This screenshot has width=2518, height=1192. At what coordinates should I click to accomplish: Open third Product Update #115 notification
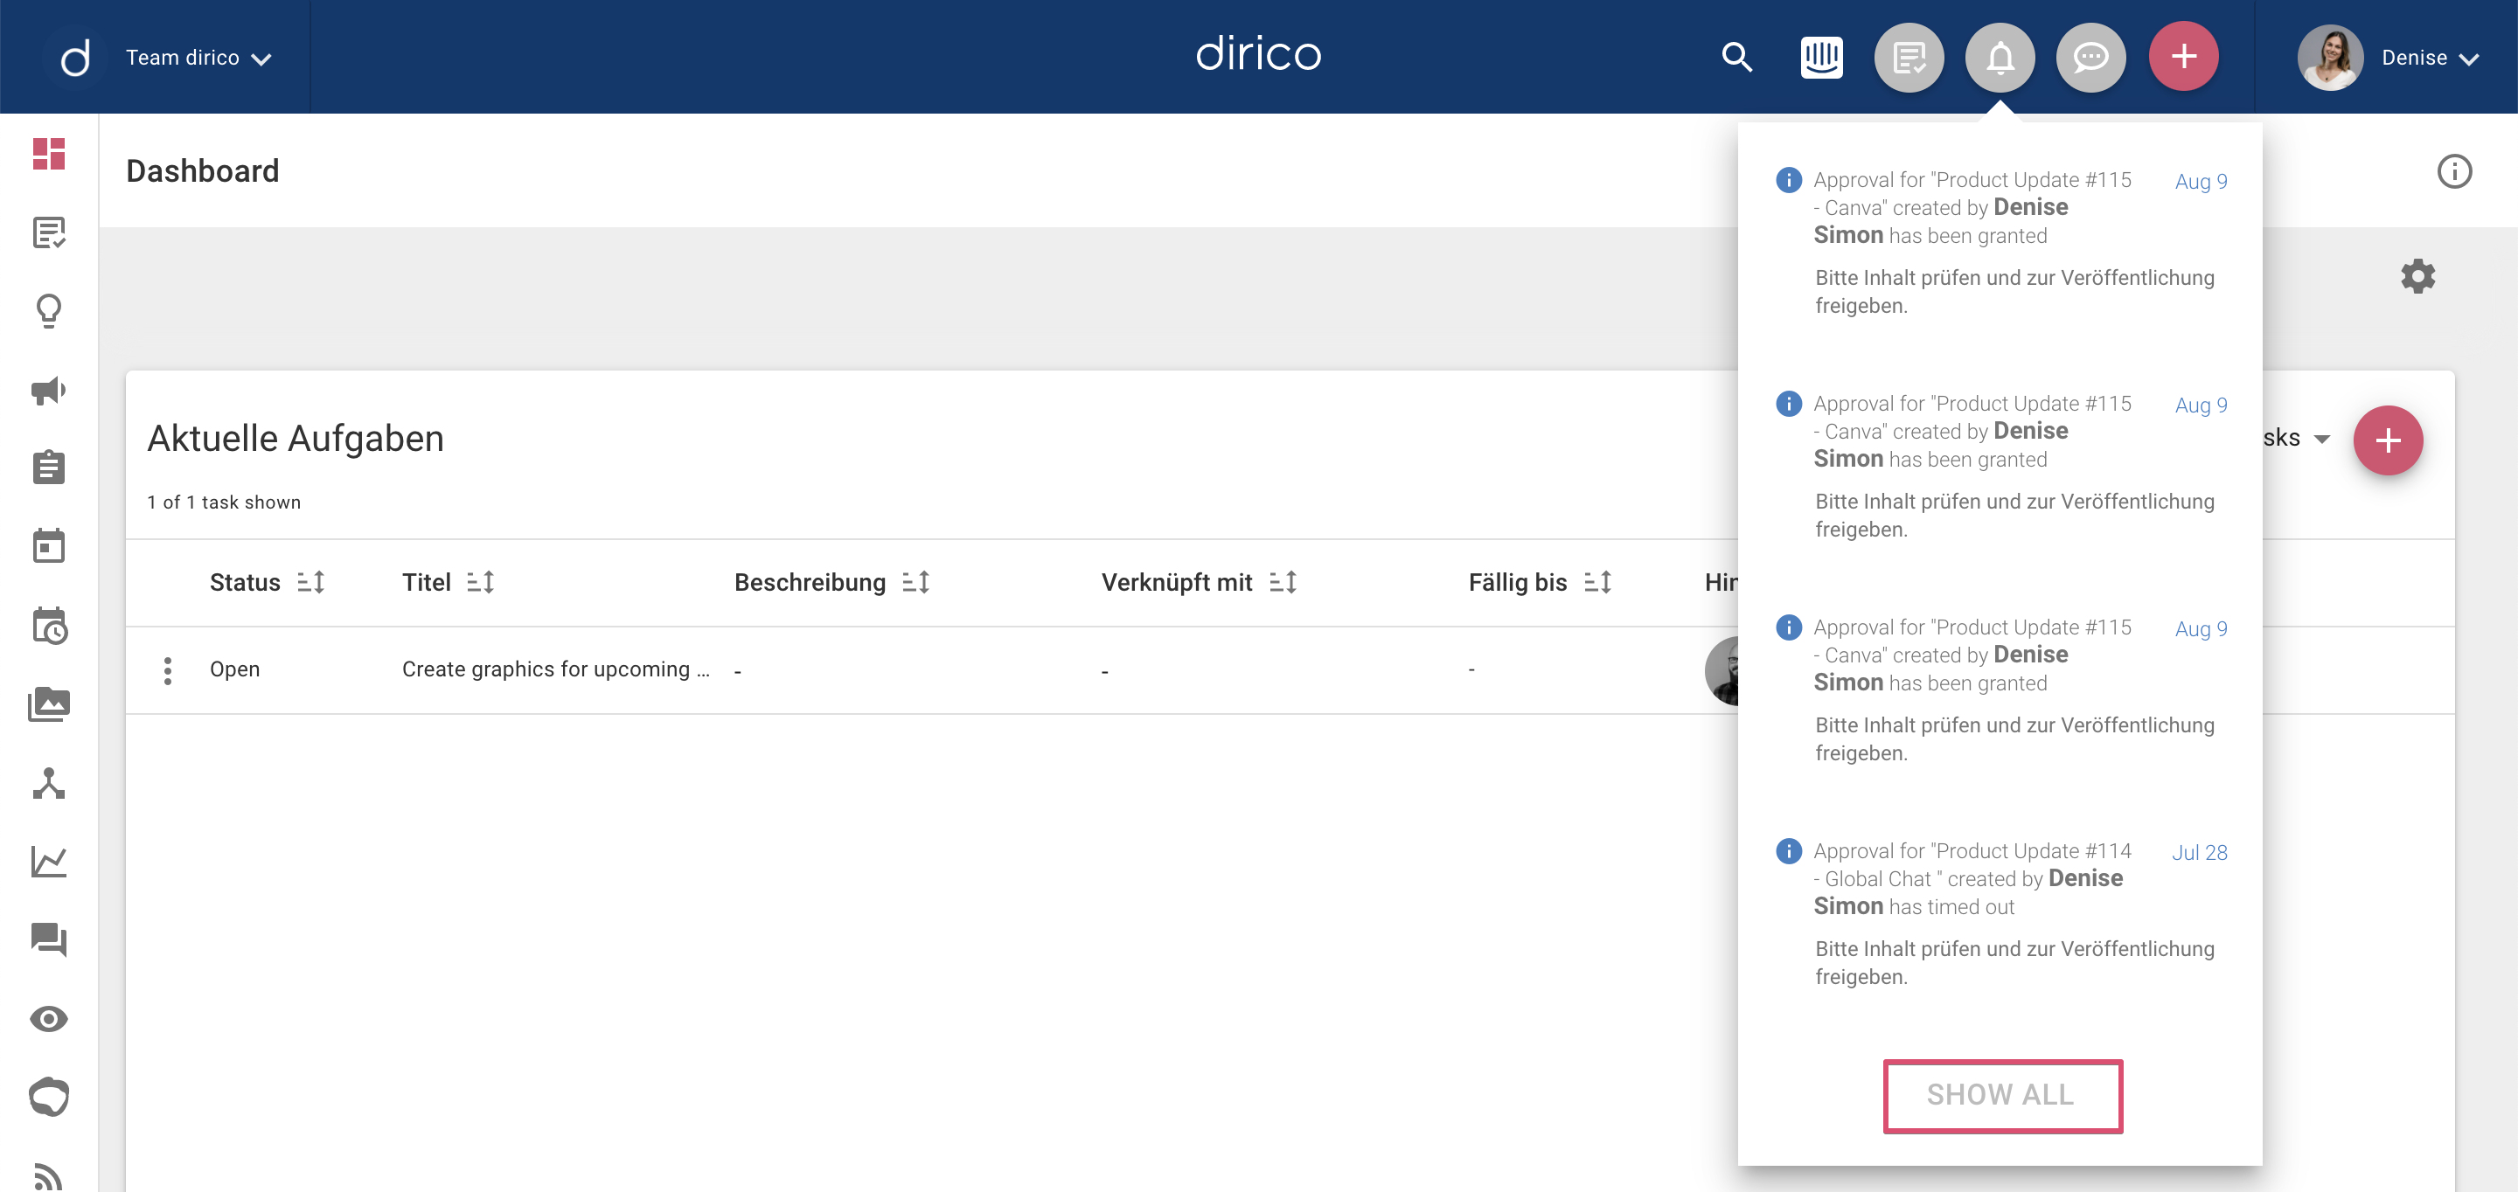pos(2000,690)
